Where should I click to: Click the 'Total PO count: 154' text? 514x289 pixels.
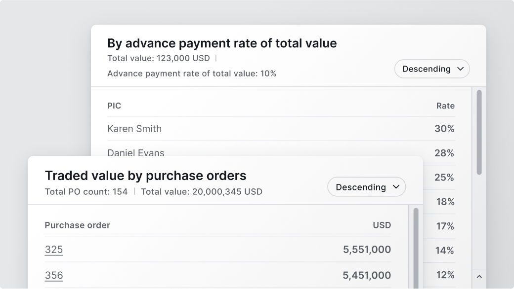(x=86, y=192)
